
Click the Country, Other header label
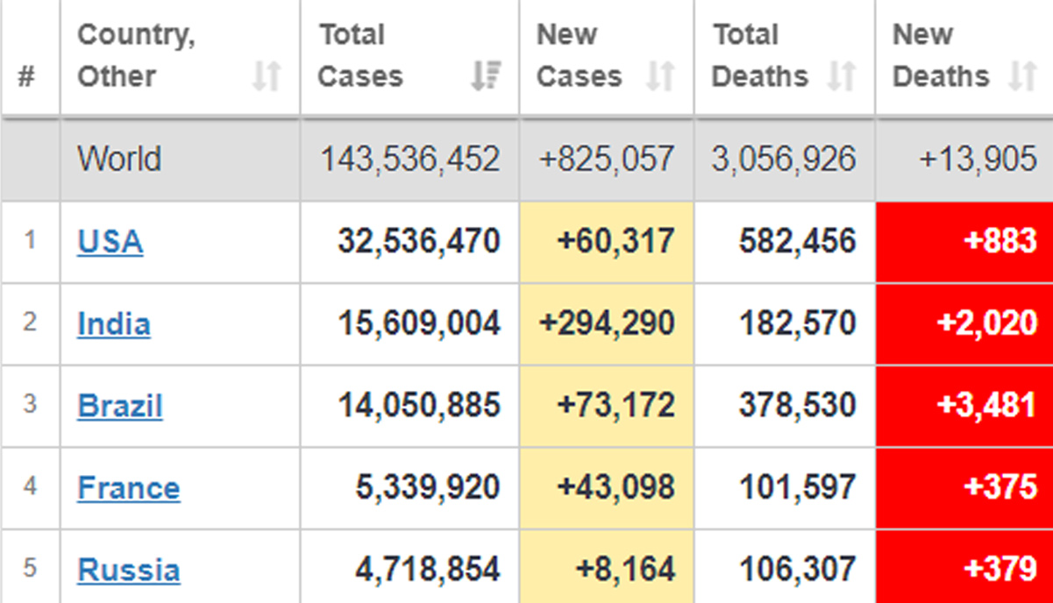tap(137, 55)
